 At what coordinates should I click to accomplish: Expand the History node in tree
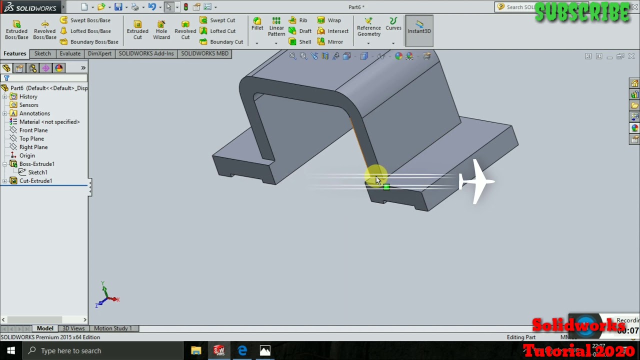pyautogui.click(x=5, y=96)
